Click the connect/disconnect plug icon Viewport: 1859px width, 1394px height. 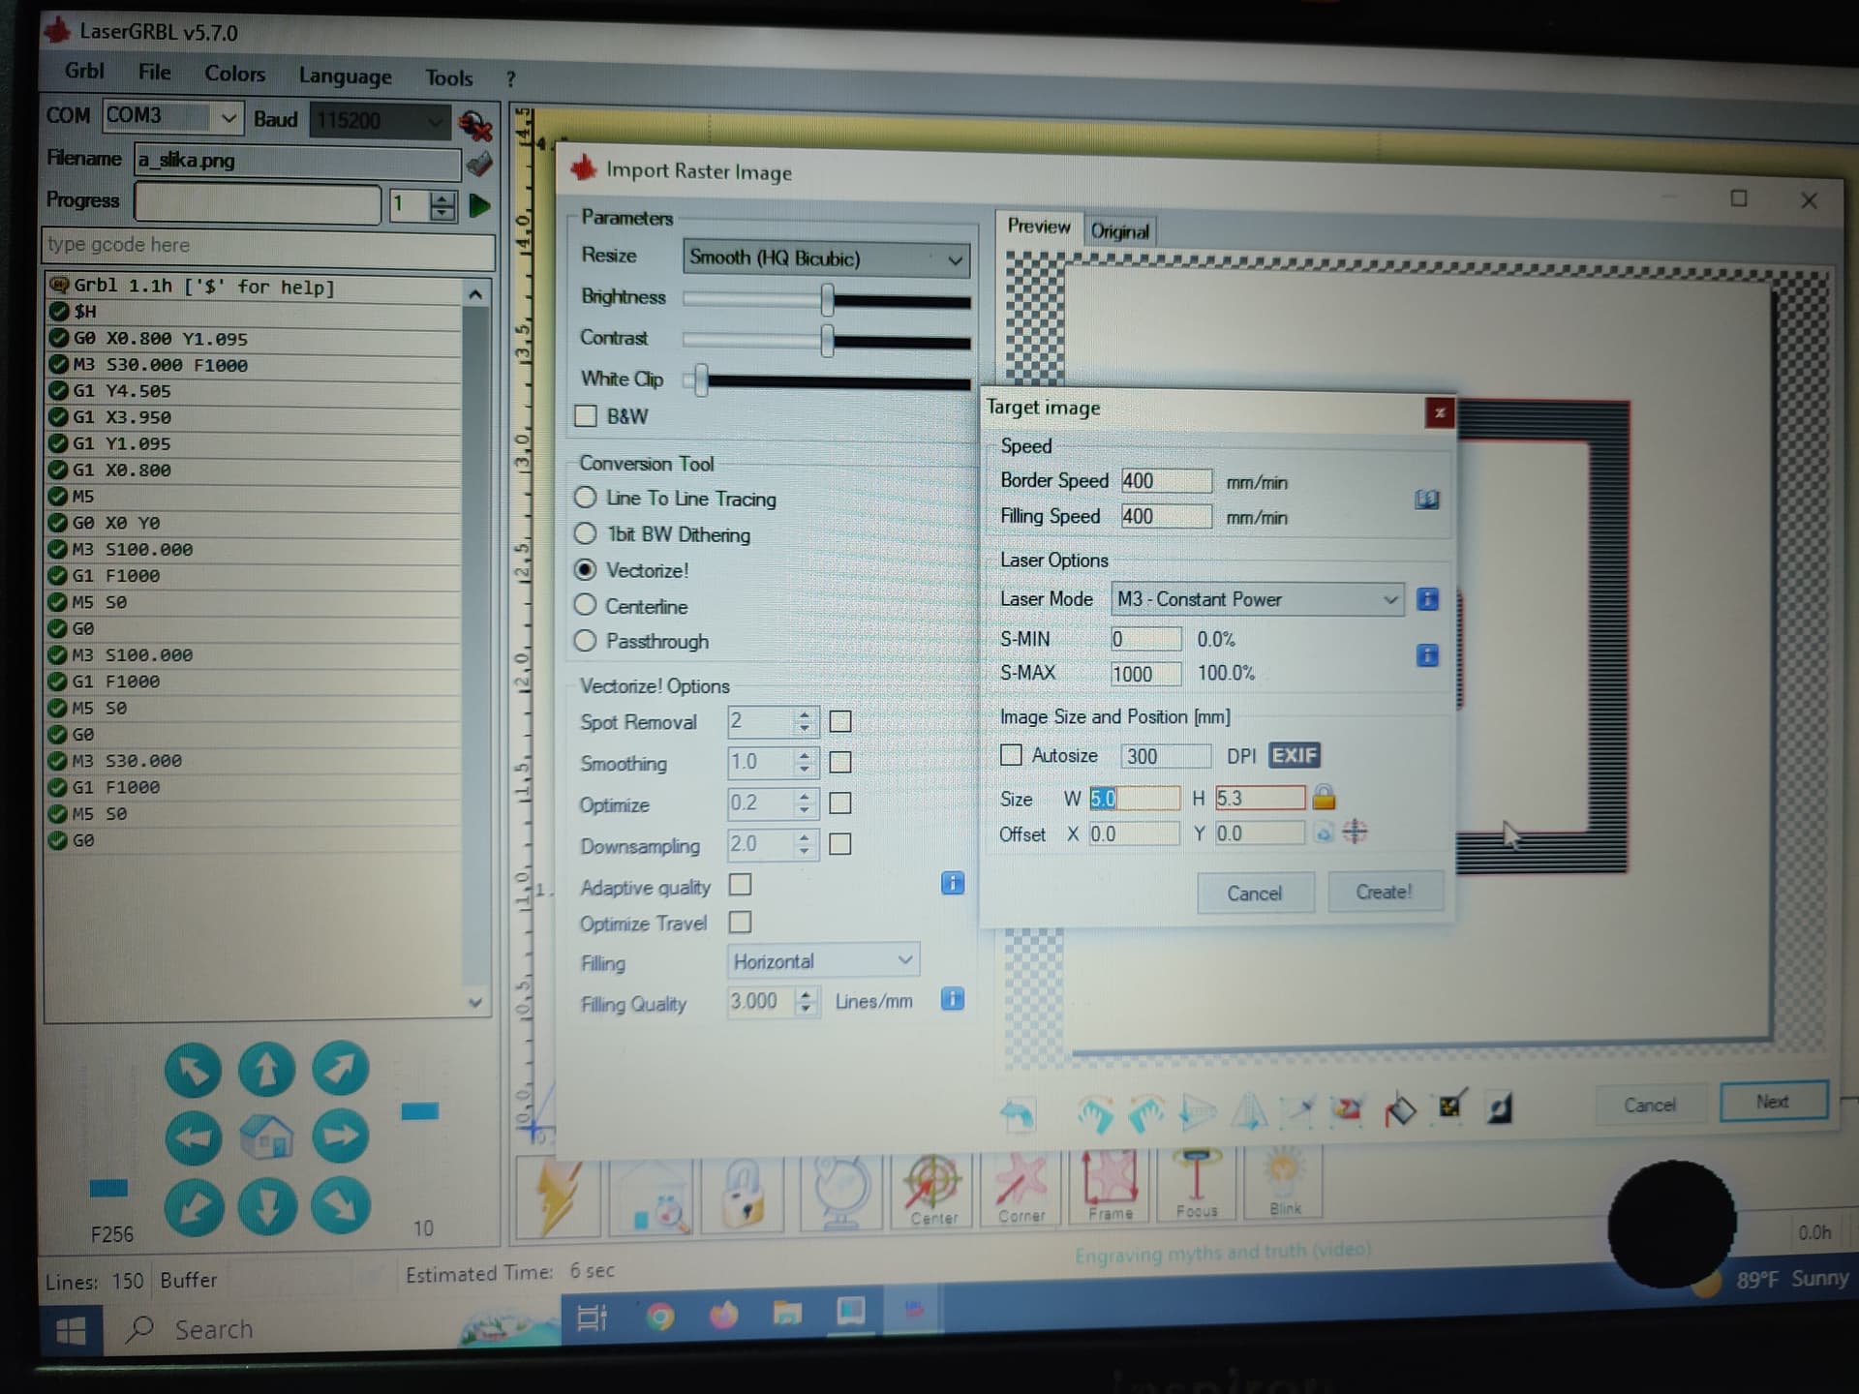475,124
